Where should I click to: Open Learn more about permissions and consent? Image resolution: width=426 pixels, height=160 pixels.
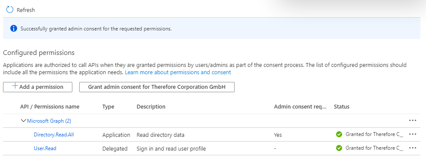tap(178, 72)
